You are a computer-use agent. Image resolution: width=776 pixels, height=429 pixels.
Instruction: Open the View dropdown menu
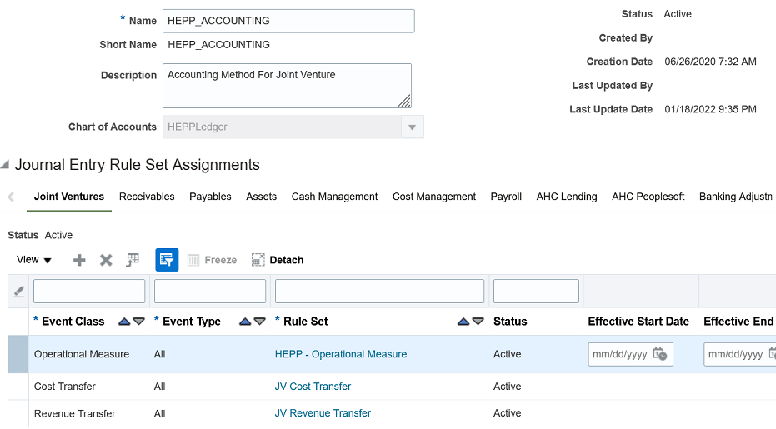coord(34,260)
